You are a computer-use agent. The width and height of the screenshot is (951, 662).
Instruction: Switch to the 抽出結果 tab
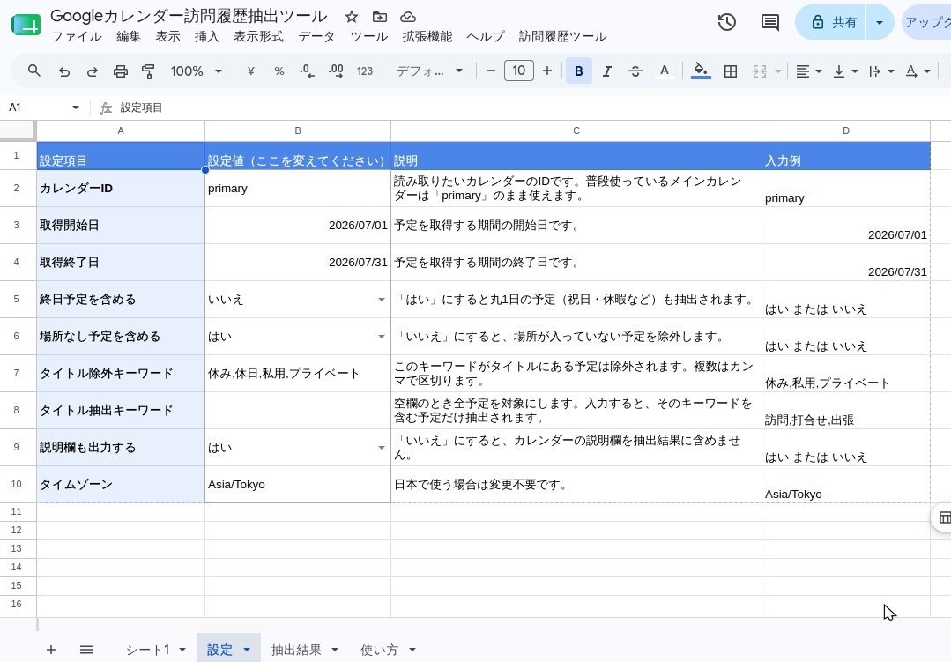pos(296,650)
